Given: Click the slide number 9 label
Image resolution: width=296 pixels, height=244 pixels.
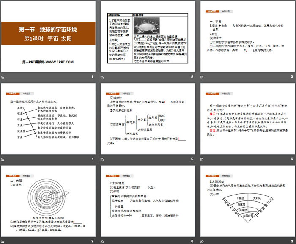Looking at the screenshot, I should (x=292, y=241).
